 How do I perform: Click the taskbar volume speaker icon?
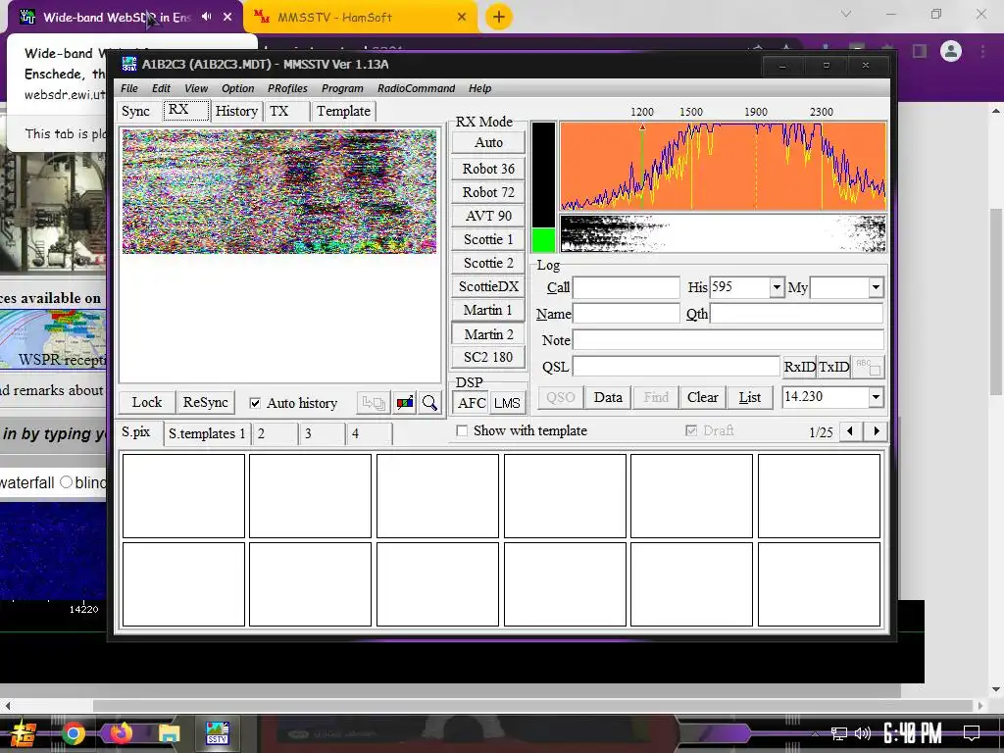coord(863,733)
